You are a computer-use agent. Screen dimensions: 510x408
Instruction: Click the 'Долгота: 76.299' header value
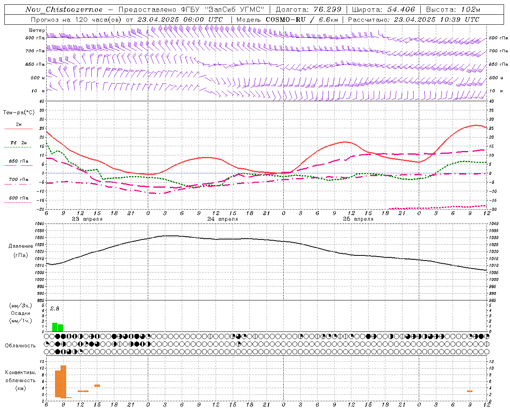coord(308,10)
